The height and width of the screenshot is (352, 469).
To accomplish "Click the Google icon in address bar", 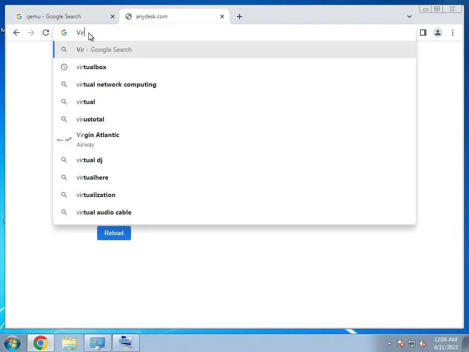I will pos(64,33).
